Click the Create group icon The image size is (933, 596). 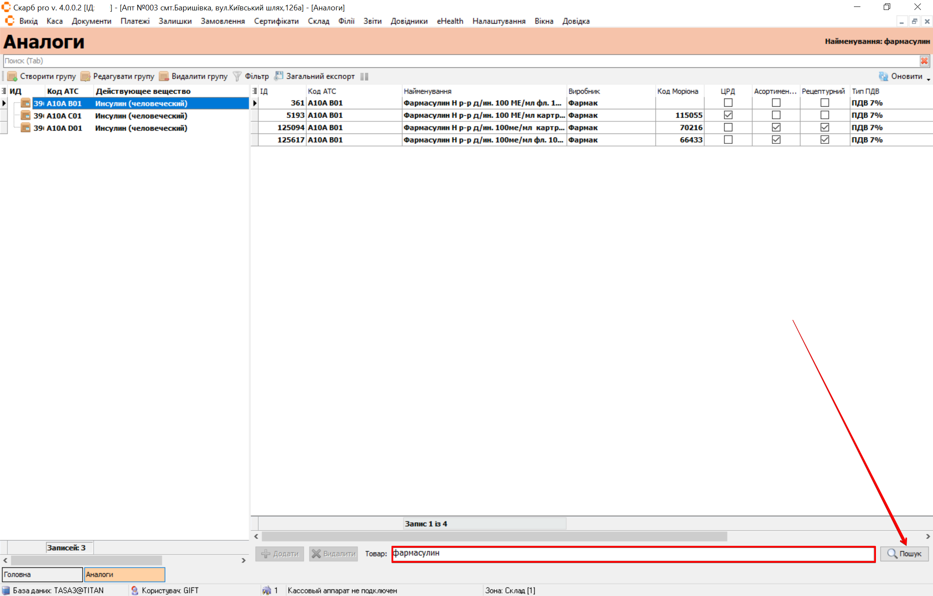tap(12, 76)
